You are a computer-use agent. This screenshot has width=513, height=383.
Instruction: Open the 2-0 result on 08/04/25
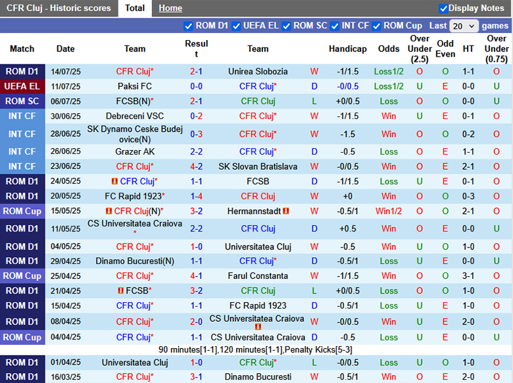point(196,322)
